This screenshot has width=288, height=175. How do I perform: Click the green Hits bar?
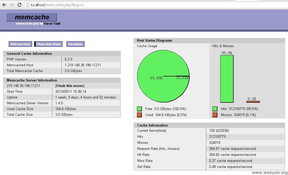click(x=227, y=79)
